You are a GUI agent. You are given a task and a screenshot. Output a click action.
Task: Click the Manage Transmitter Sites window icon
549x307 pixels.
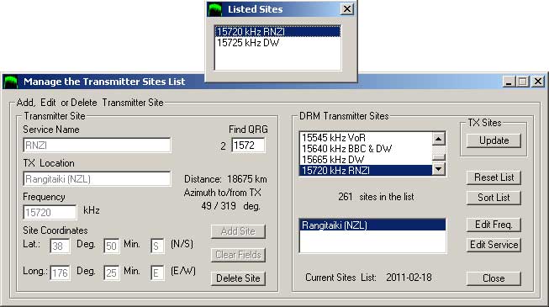pos(10,82)
